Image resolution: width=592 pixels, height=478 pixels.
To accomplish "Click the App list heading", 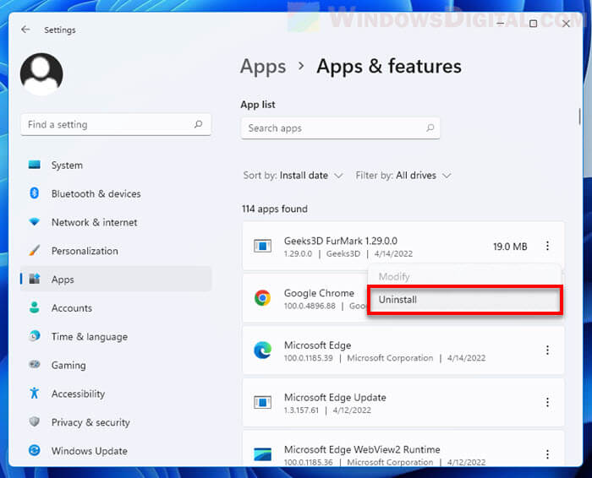I will point(258,105).
